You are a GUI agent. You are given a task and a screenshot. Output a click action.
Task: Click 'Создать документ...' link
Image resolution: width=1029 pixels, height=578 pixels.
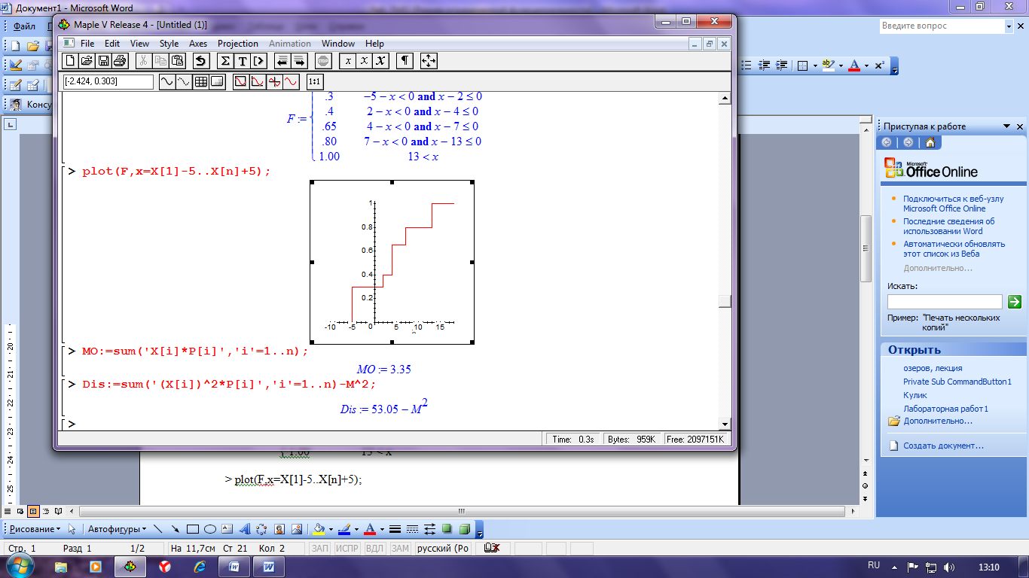click(943, 446)
